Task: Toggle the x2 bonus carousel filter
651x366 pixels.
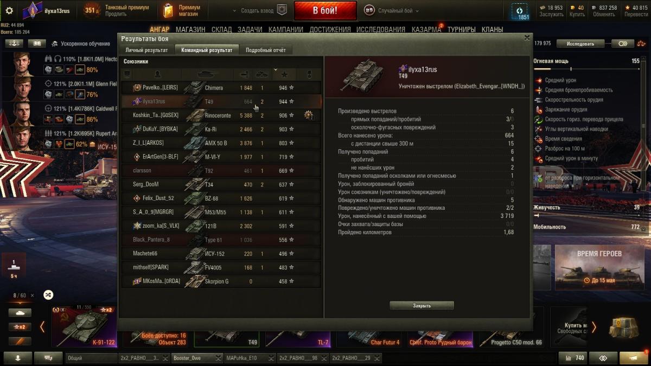Action: coord(20,327)
